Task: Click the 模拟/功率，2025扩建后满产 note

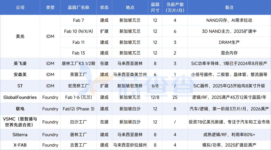Action: tap(229, 145)
